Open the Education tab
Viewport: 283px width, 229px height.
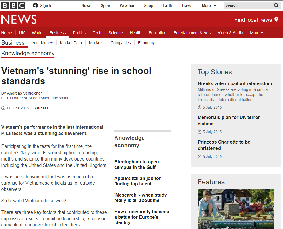pyautogui.click(x=157, y=33)
